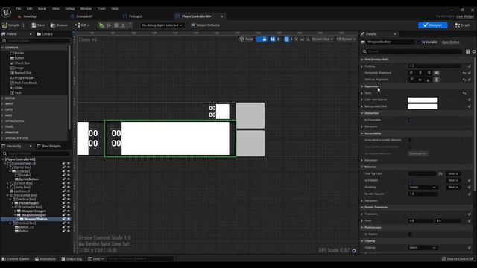Click the Open Button link

tap(450, 42)
